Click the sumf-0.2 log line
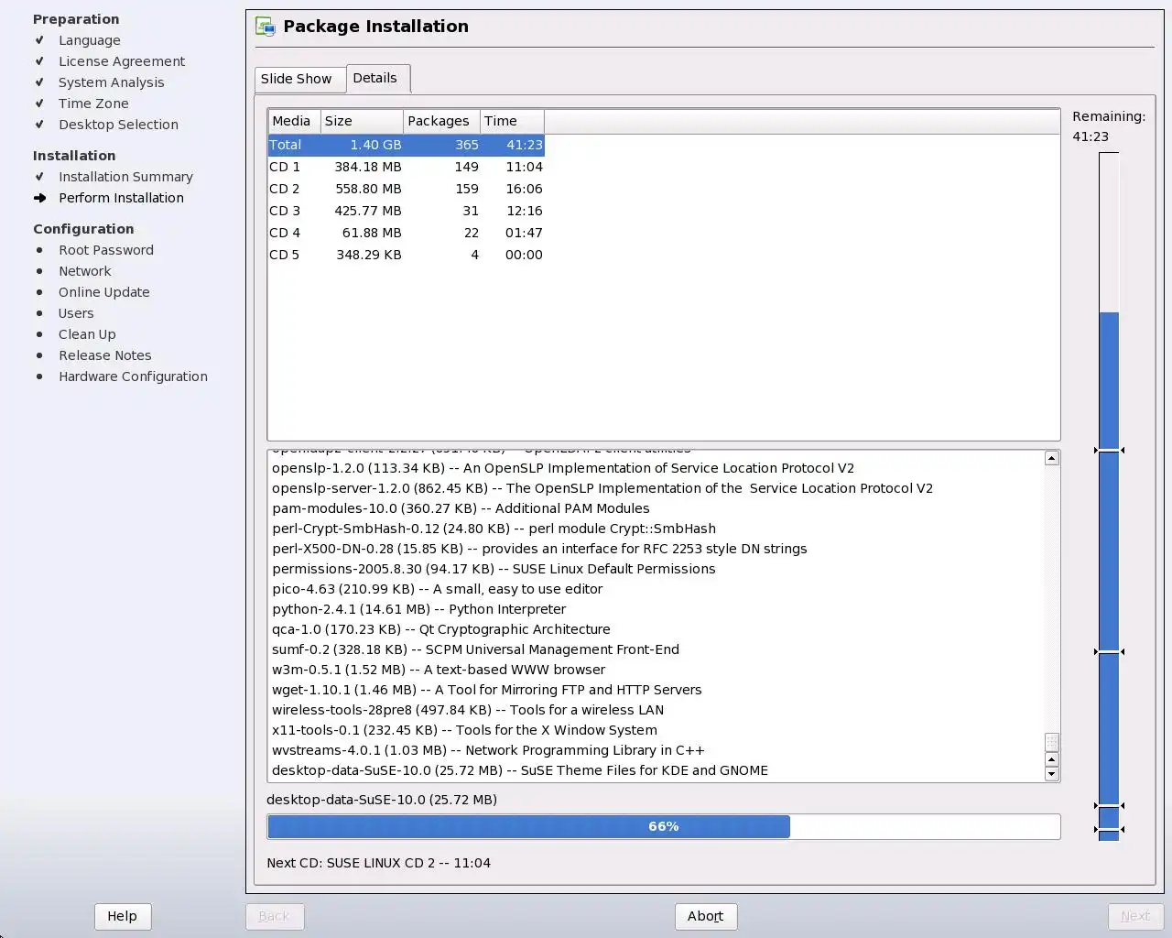Image resolution: width=1172 pixels, height=938 pixels. coord(475,649)
